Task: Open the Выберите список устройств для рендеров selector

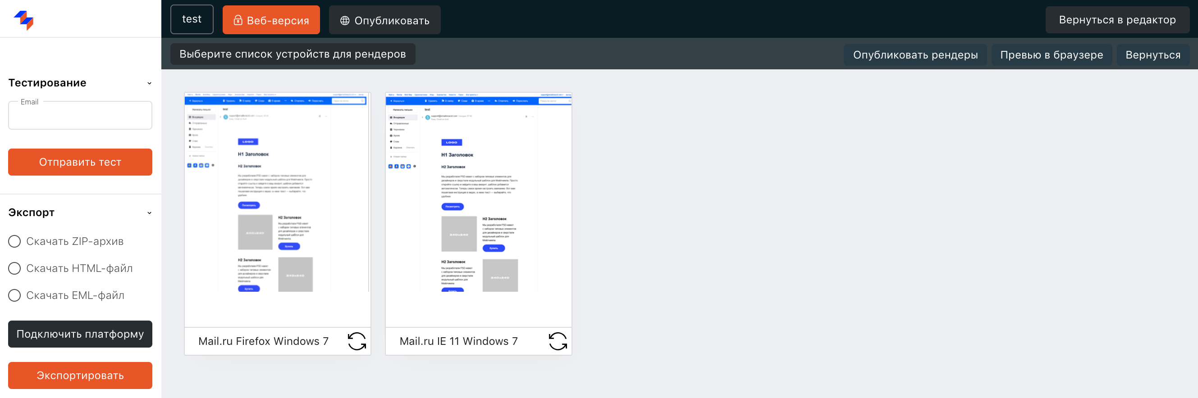Action: click(293, 54)
